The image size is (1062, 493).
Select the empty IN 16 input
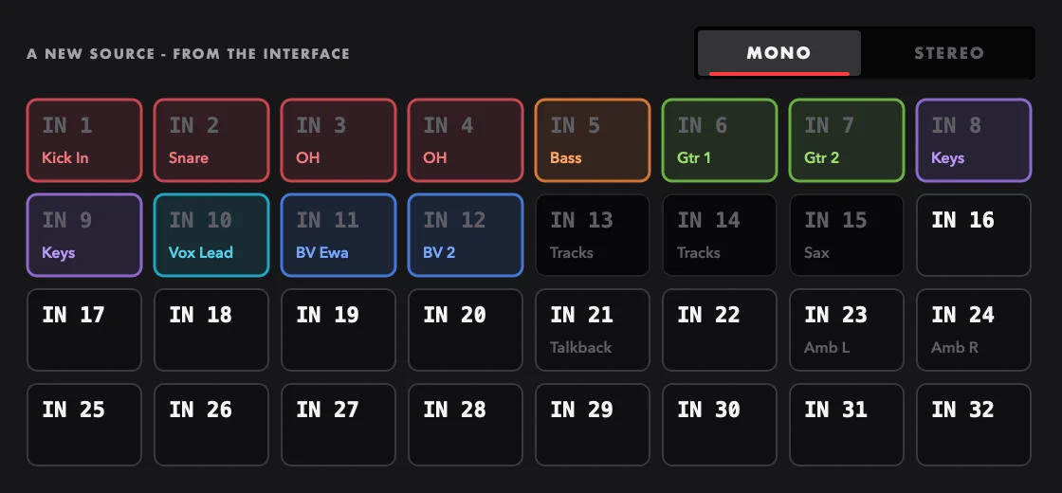tap(974, 235)
